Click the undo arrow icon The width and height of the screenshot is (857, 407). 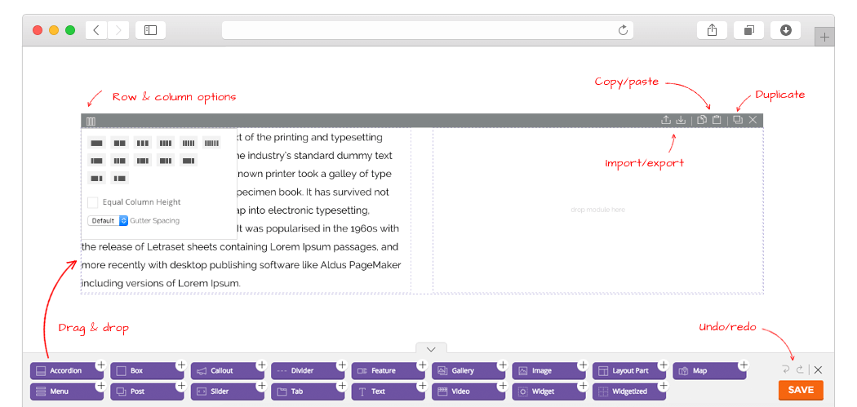click(786, 369)
